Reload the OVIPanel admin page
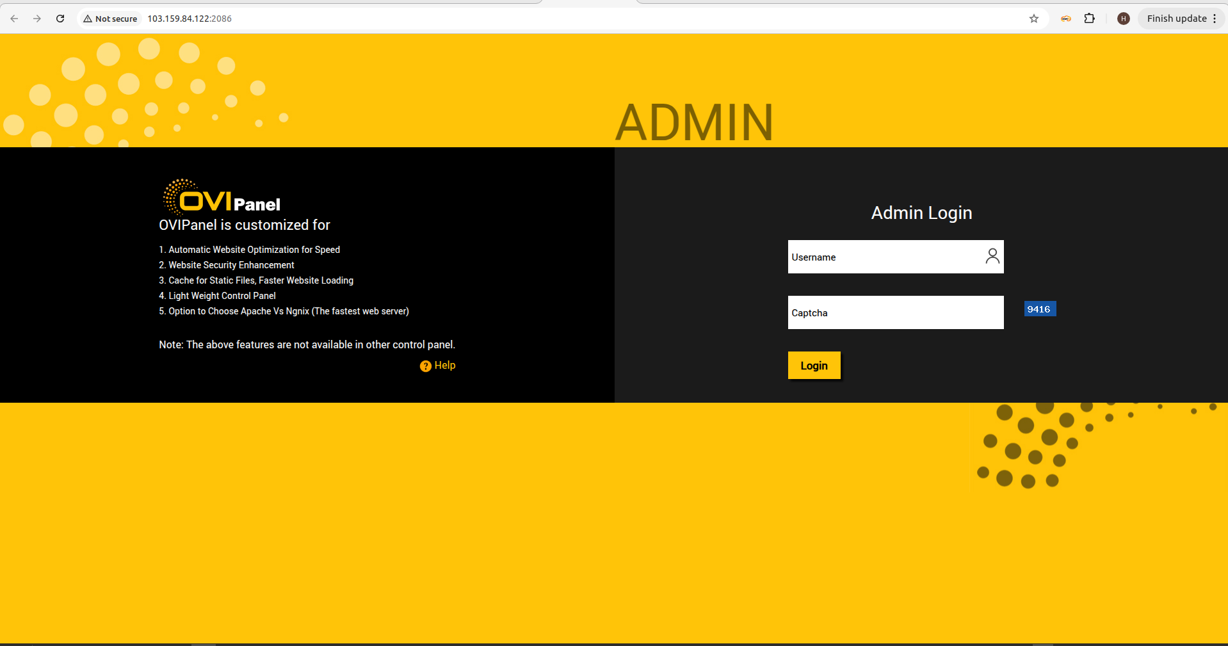 pyautogui.click(x=60, y=19)
